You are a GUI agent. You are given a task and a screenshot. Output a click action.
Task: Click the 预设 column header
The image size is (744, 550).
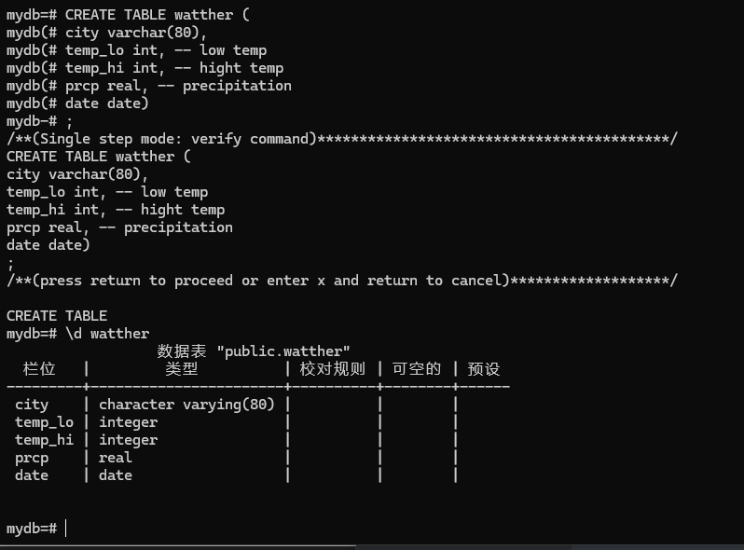click(x=484, y=369)
